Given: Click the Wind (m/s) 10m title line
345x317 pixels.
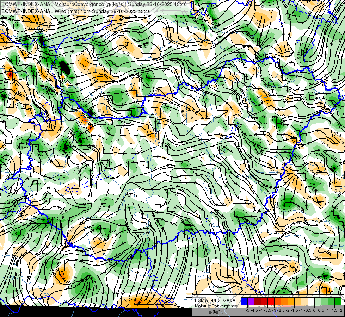Looking at the screenshot, I should point(76,11).
